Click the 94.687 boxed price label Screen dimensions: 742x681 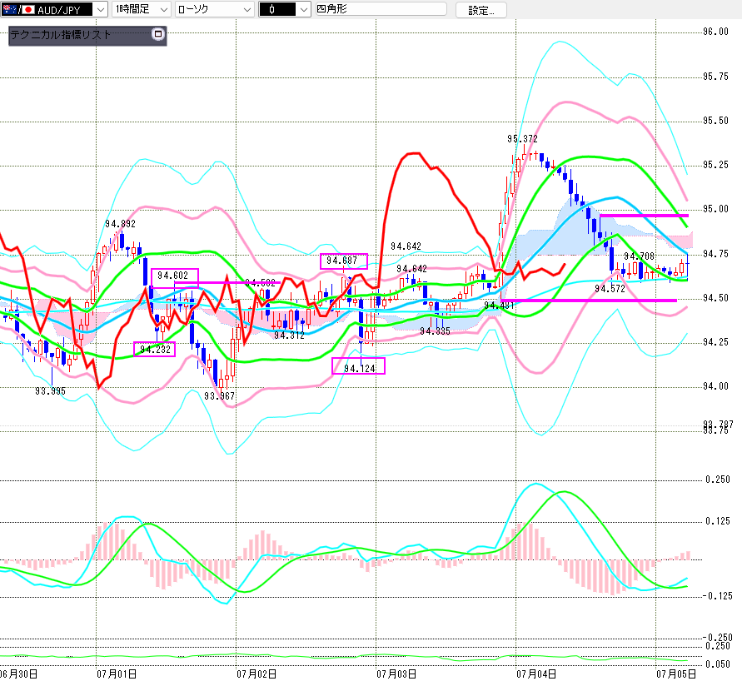[344, 261]
